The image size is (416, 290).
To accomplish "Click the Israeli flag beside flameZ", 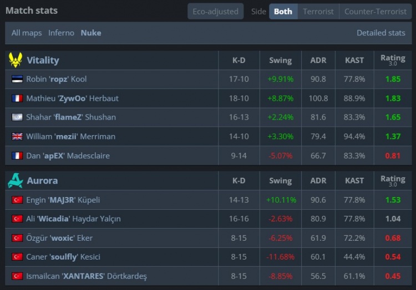I will pyautogui.click(x=17, y=117).
